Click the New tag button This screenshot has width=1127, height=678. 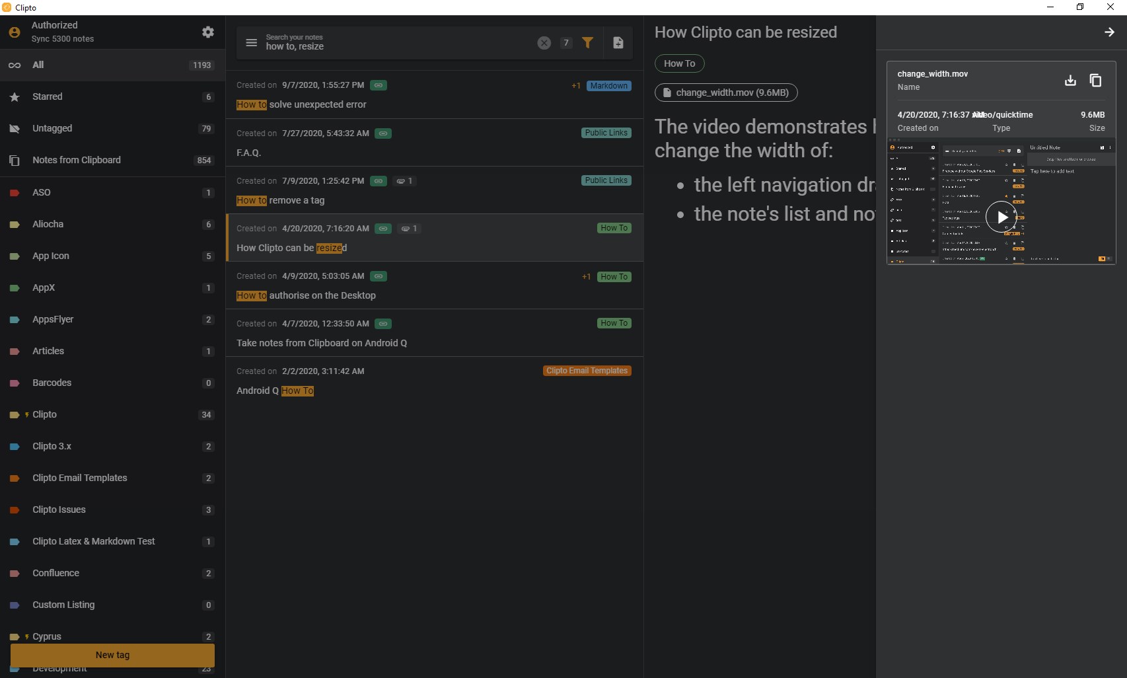point(112,655)
